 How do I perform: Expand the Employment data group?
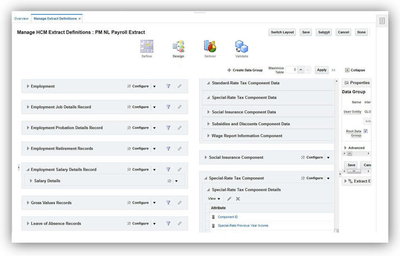pyautogui.click(x=28, y=86)
